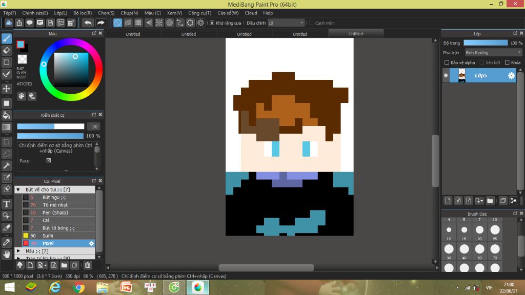This screenshot has height=295, width=525.
Task: Toggle the Khử răng cưa checkbox
Action: 212,23
